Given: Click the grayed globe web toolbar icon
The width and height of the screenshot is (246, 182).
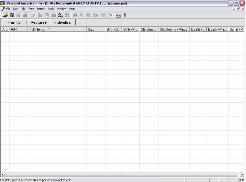Looking at the screenshot, I should click(x=110, y=15).
